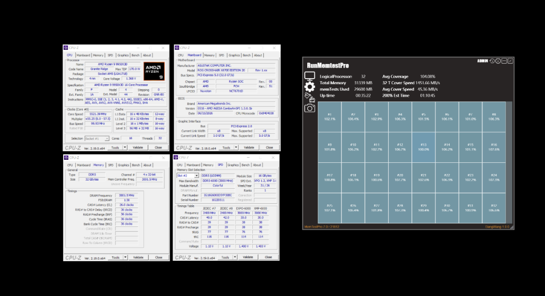Open the Bench tab in the SPD window
The image size is (545, 296).
pos(246,165)
